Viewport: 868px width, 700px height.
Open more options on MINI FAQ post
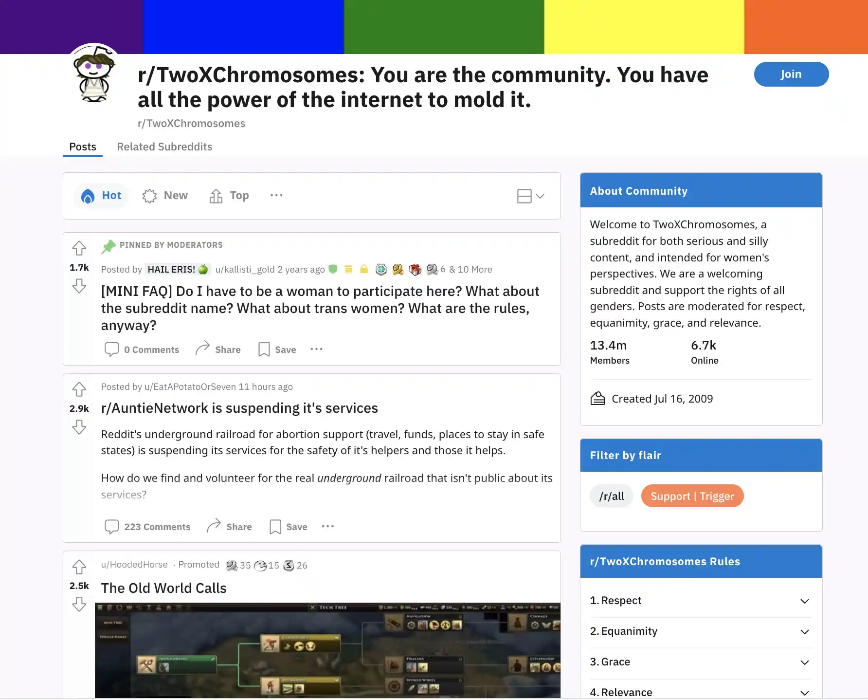(317, 349)
